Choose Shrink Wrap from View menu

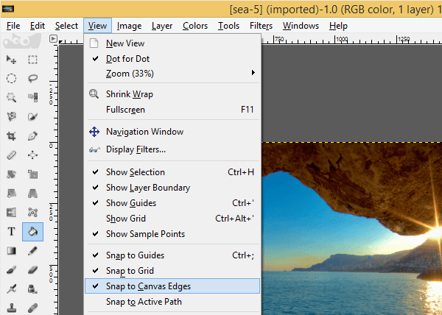[x=172, y=94]
